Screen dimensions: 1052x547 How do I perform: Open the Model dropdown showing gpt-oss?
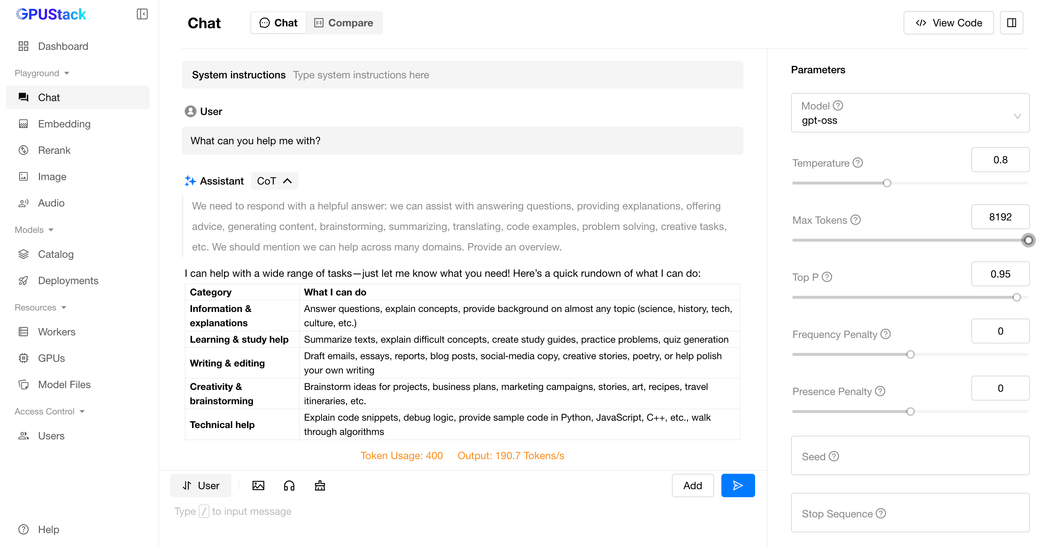(x=910, y=113)
